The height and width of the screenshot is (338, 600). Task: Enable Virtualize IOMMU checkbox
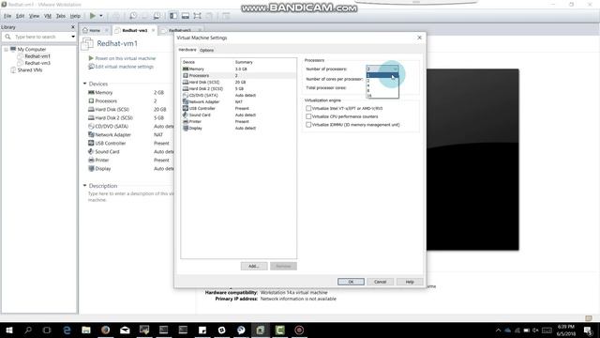pos(308,125)
